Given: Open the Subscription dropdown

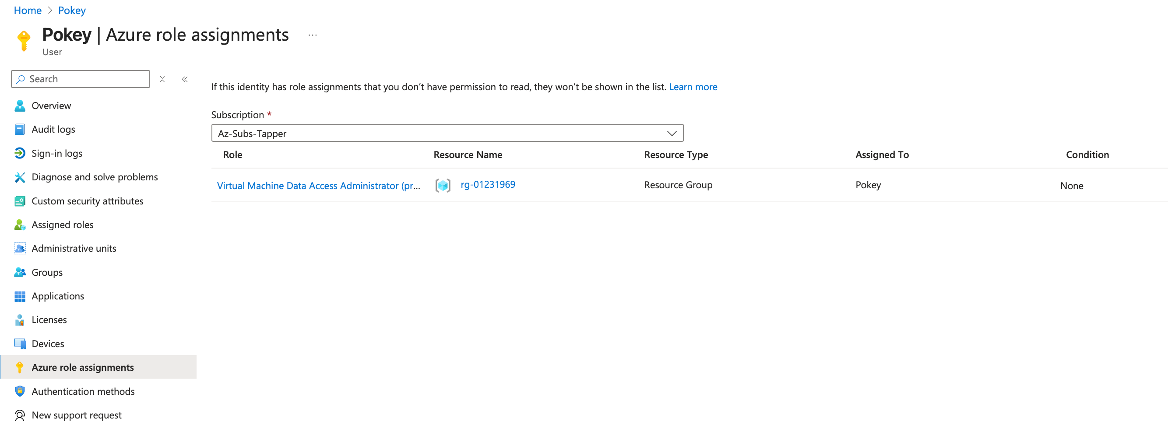Looking at the screenshot, I should pos(447,133).
